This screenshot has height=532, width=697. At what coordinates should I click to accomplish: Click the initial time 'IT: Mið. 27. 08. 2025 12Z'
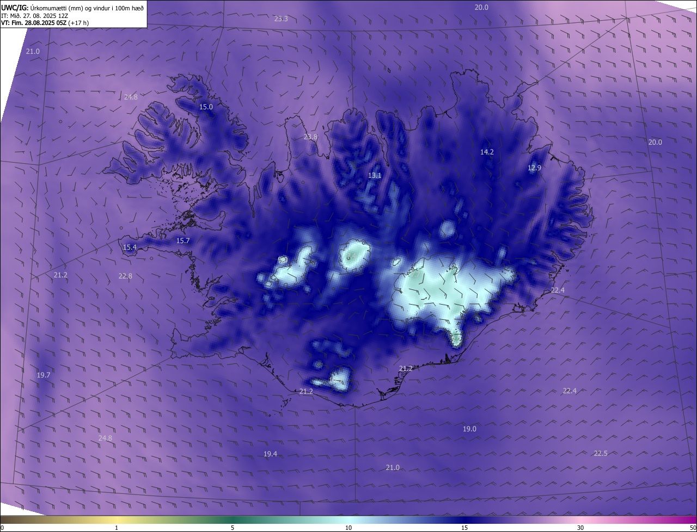[x=34, y=16]
